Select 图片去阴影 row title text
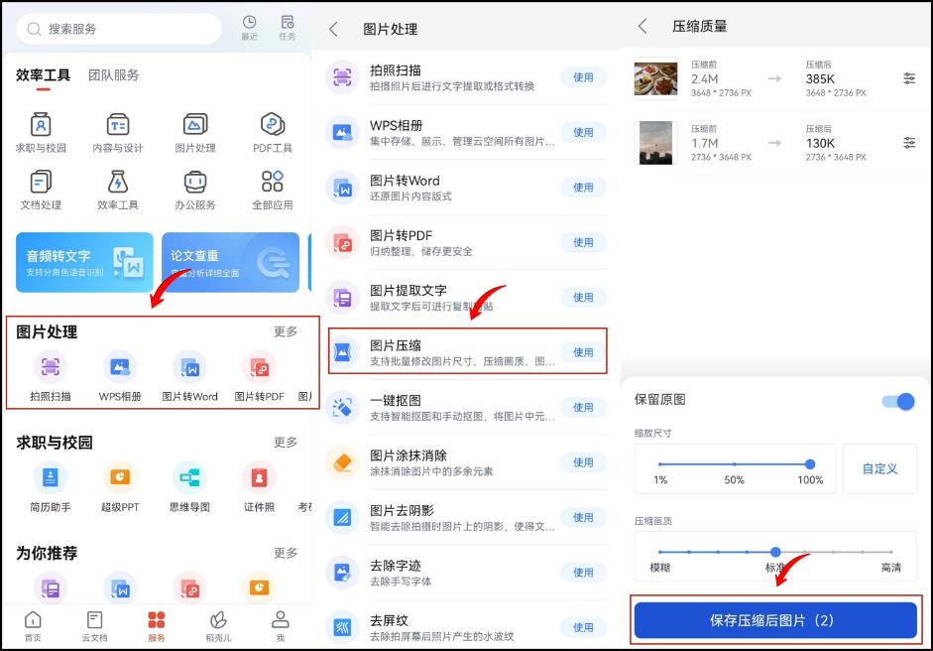The height and width of the screenshot is (651, 933). click(402, 510)
